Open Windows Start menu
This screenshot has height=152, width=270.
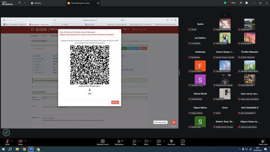pos(3,149)
